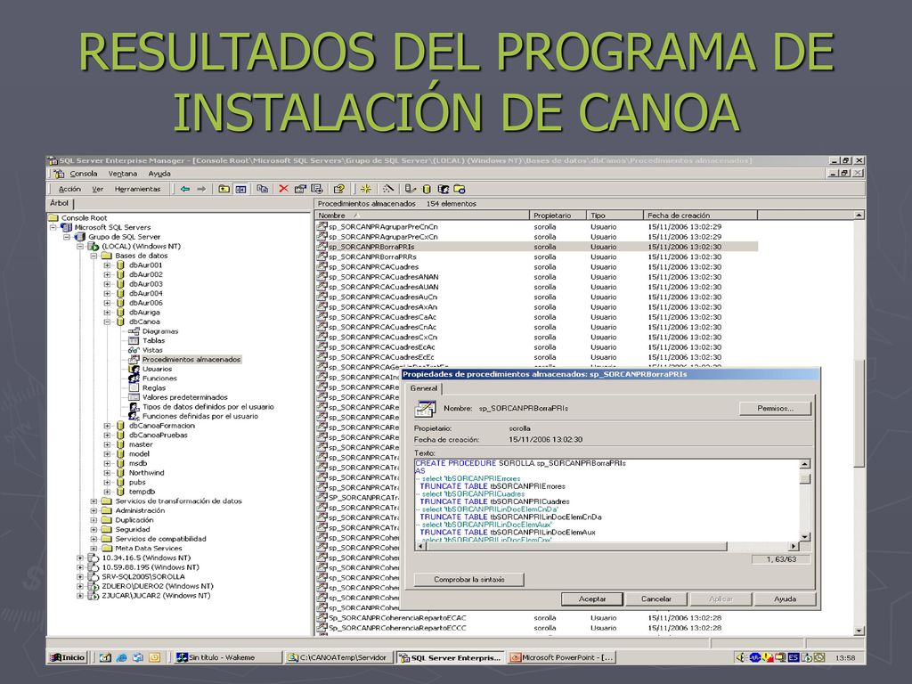This screenshot has width=912, height=684.
Task: Expand the Seguridad folder node
Action: point(94,529)
